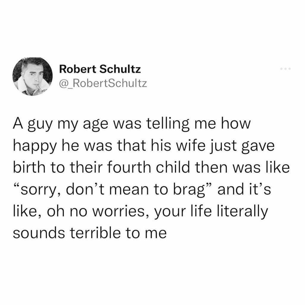Click the line 'like, oh no worries'

tap(141, 212)
